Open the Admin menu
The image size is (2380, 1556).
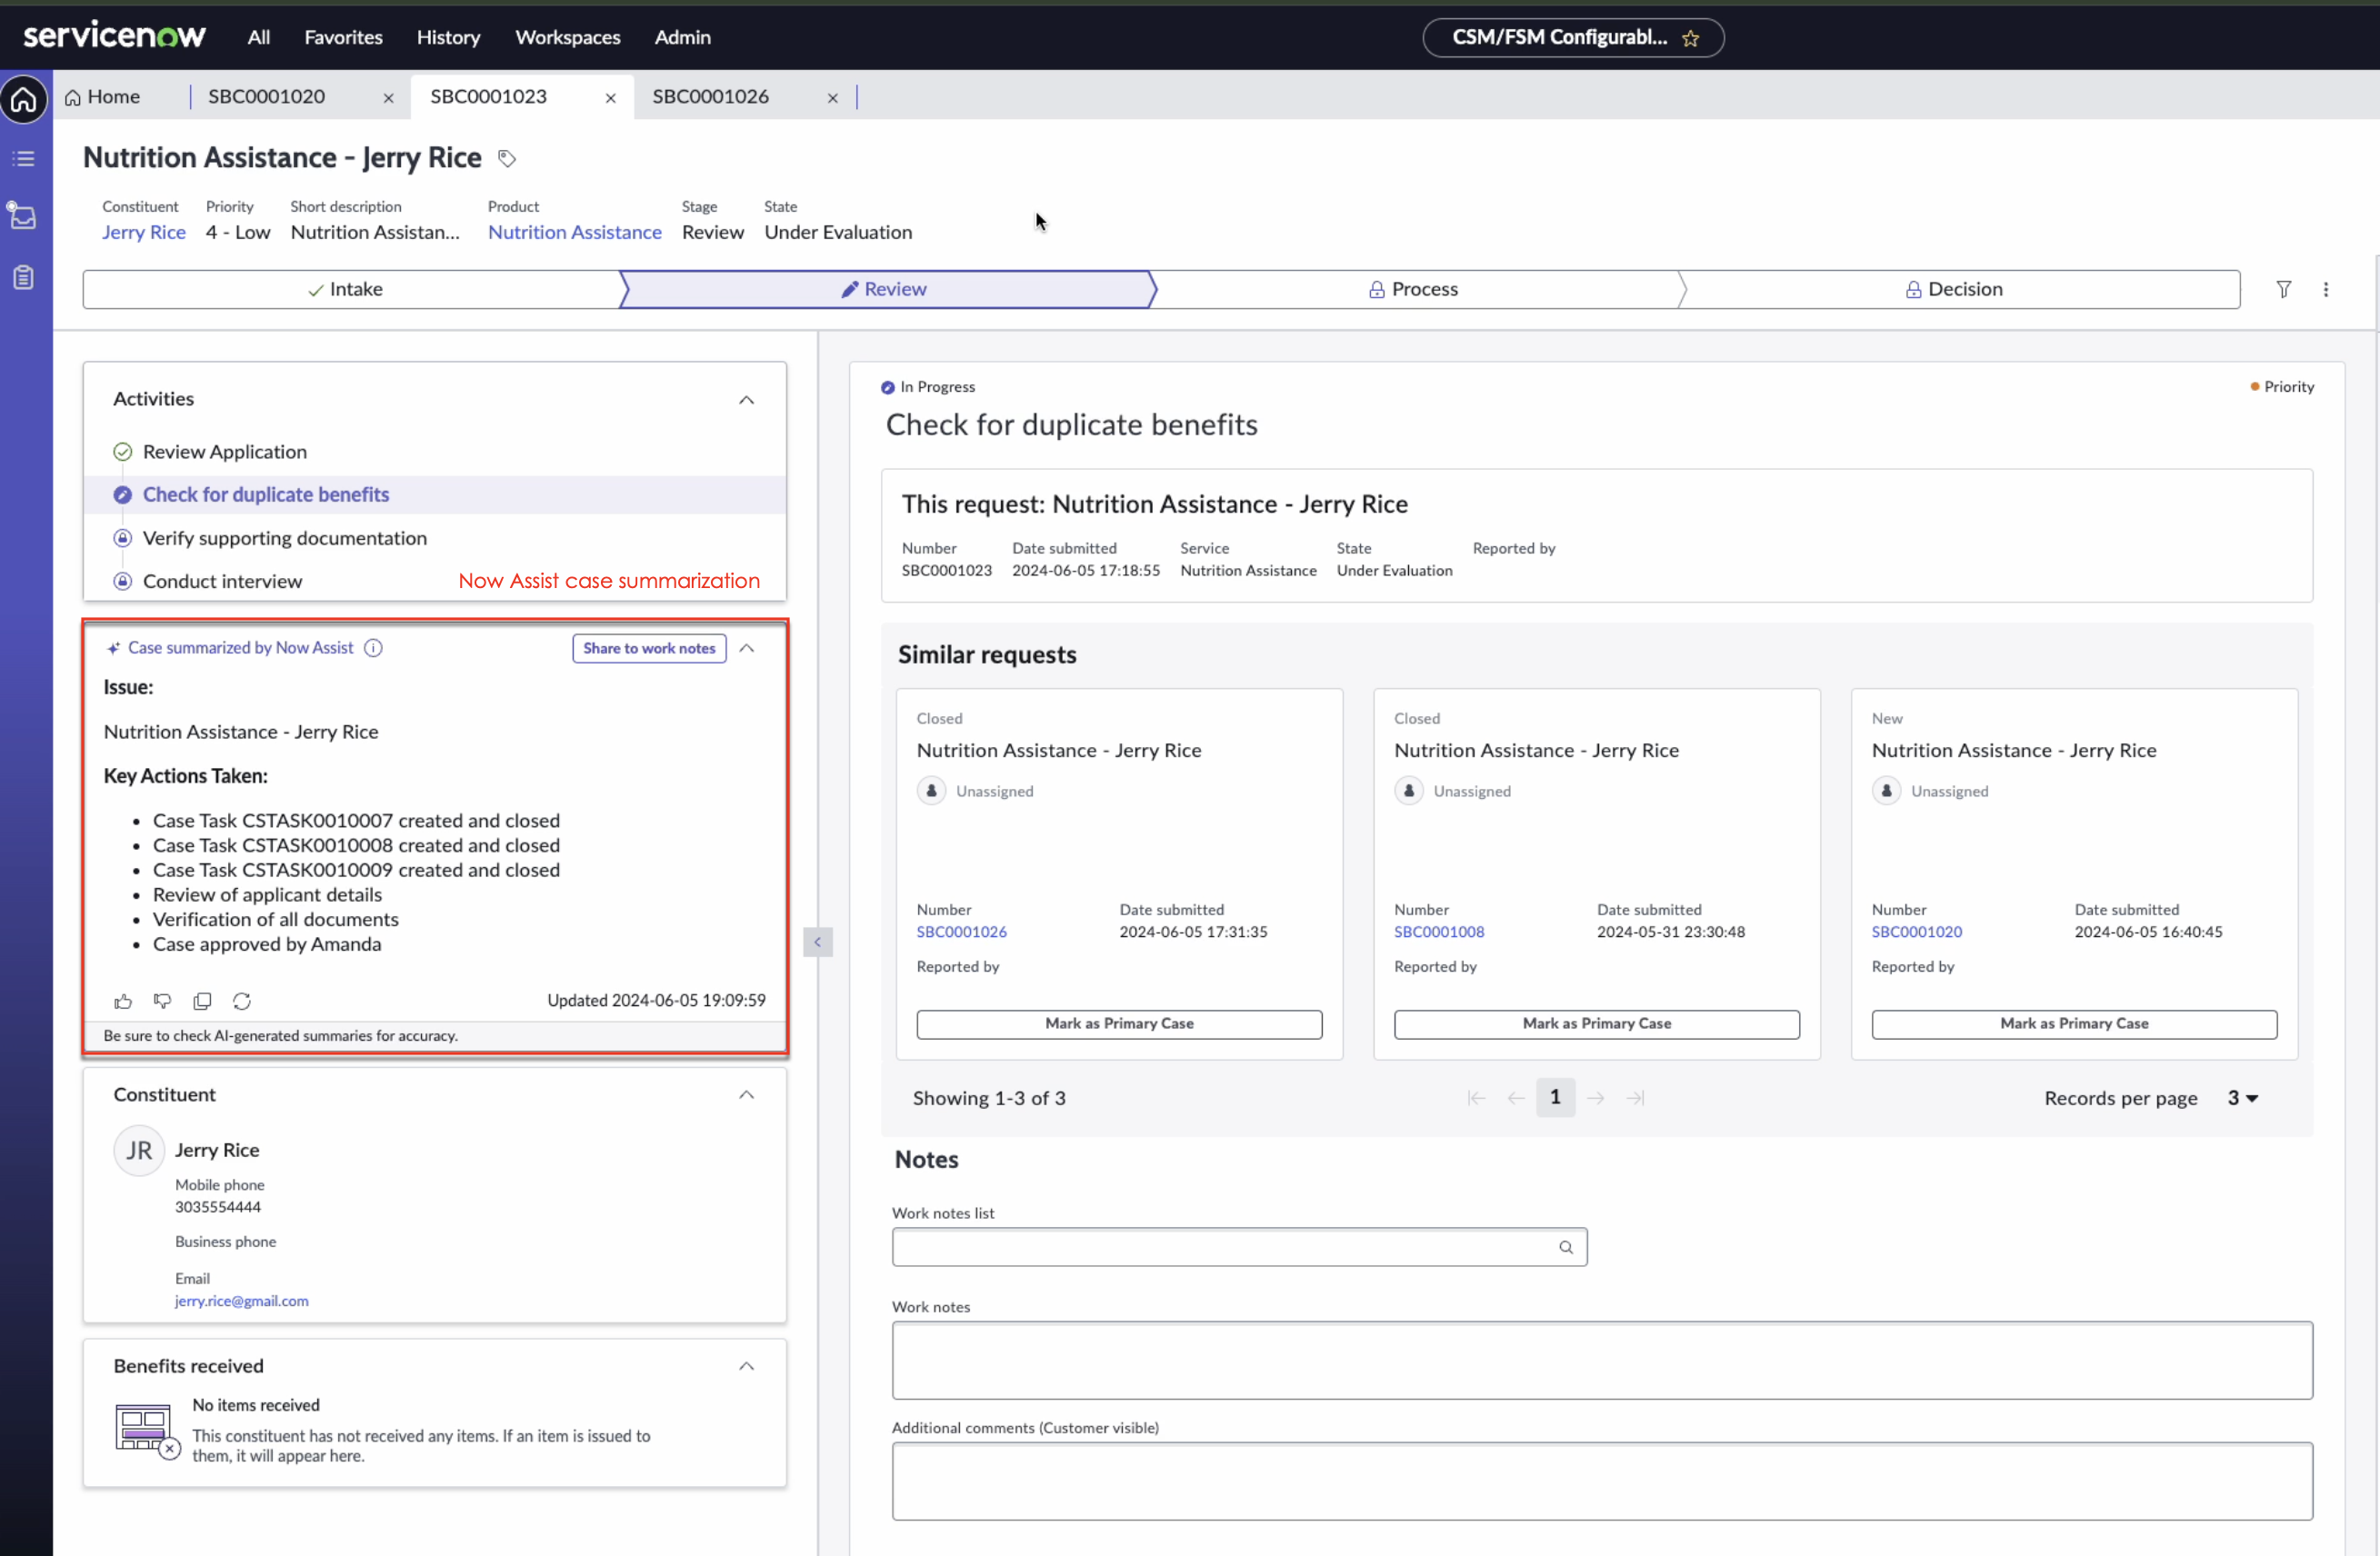[x=682, y=37]
